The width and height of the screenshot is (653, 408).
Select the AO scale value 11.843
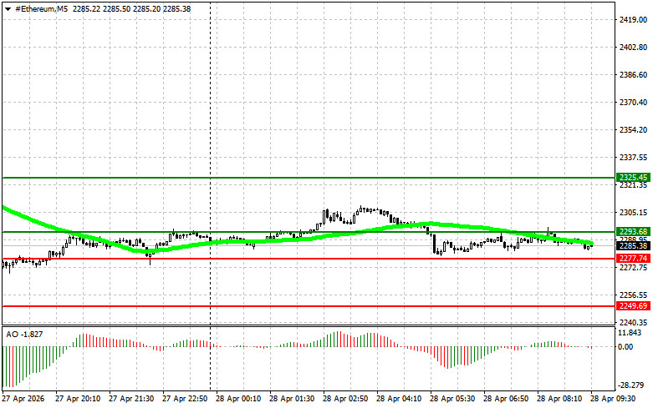[x=630, y=333]
